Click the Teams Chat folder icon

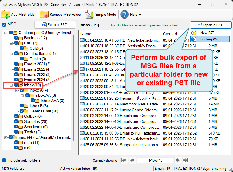point(26,111)
